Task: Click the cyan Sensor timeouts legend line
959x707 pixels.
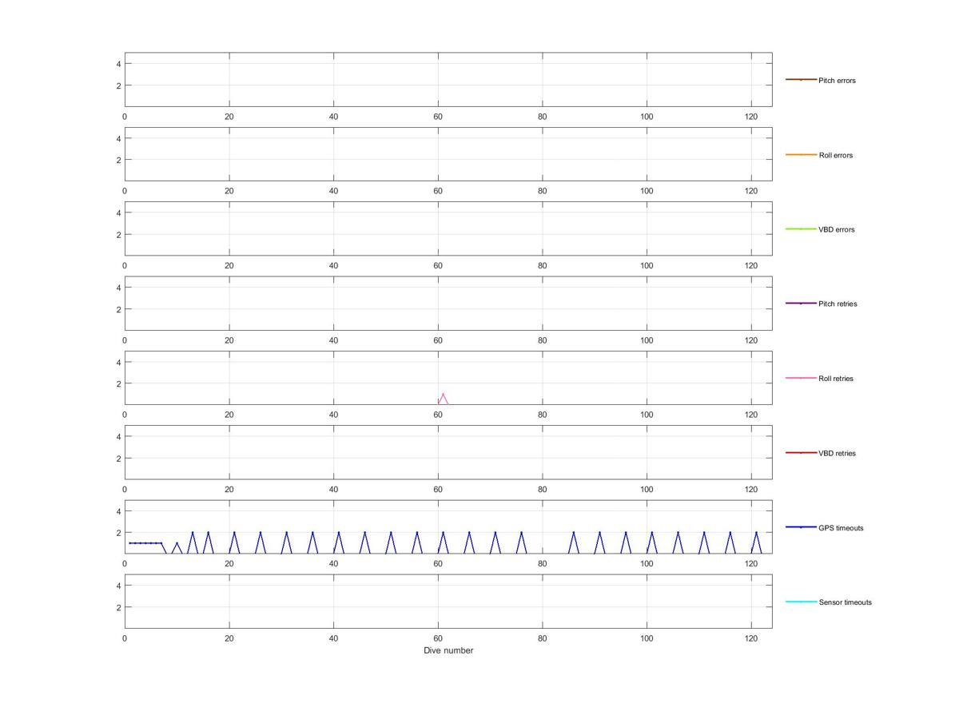Action: click(801, 602)
